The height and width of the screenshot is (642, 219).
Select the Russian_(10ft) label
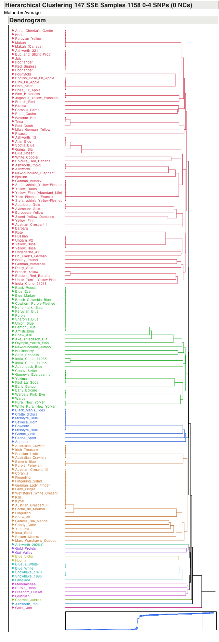point(27,454)
